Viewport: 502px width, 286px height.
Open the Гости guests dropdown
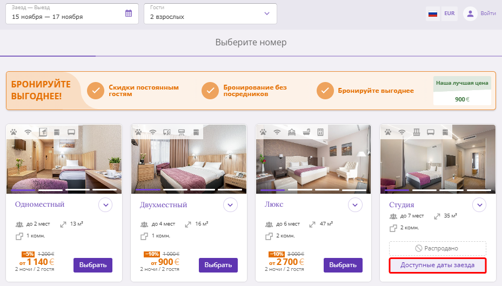coord(210,13)
